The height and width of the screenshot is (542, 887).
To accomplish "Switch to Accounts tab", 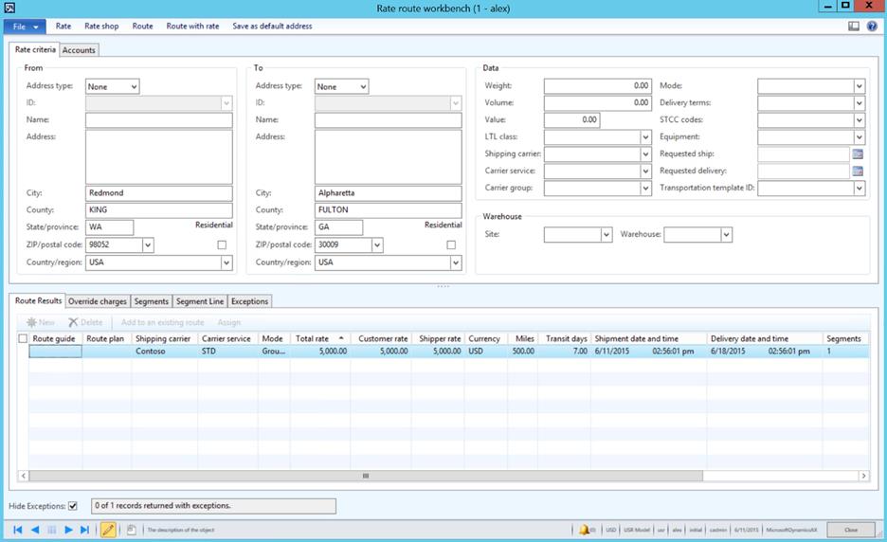I will click(x=79, y=50).
